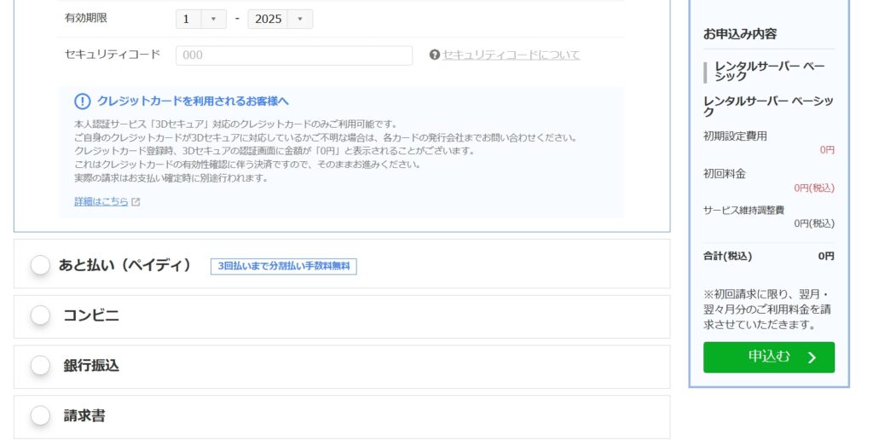Click the 2025 year value in 有効期限
873x446 pixels.
[x=268, y=19]
